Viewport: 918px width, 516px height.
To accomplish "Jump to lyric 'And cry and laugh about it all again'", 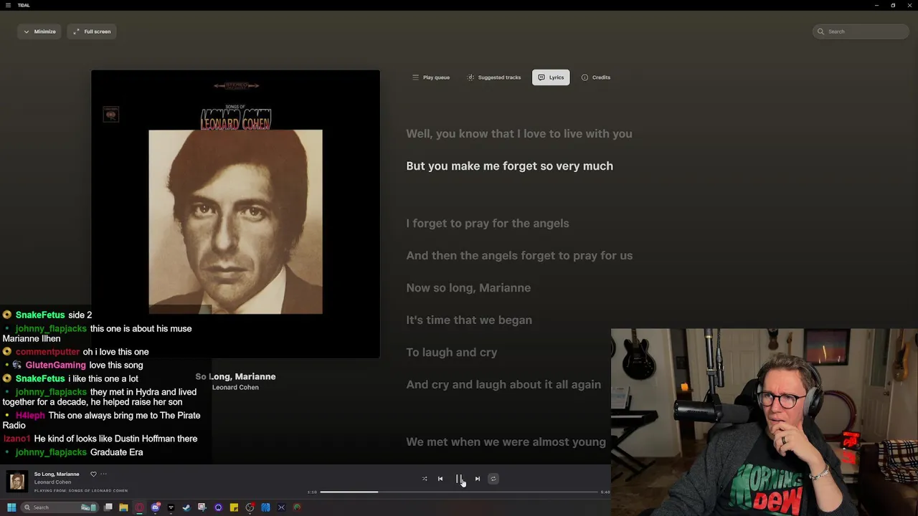I will [503, 384].
